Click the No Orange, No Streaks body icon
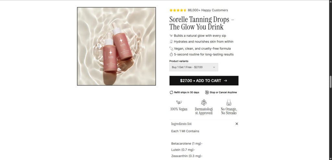The image size is (332, 160). pyautogui.click(x=229, y=102)
